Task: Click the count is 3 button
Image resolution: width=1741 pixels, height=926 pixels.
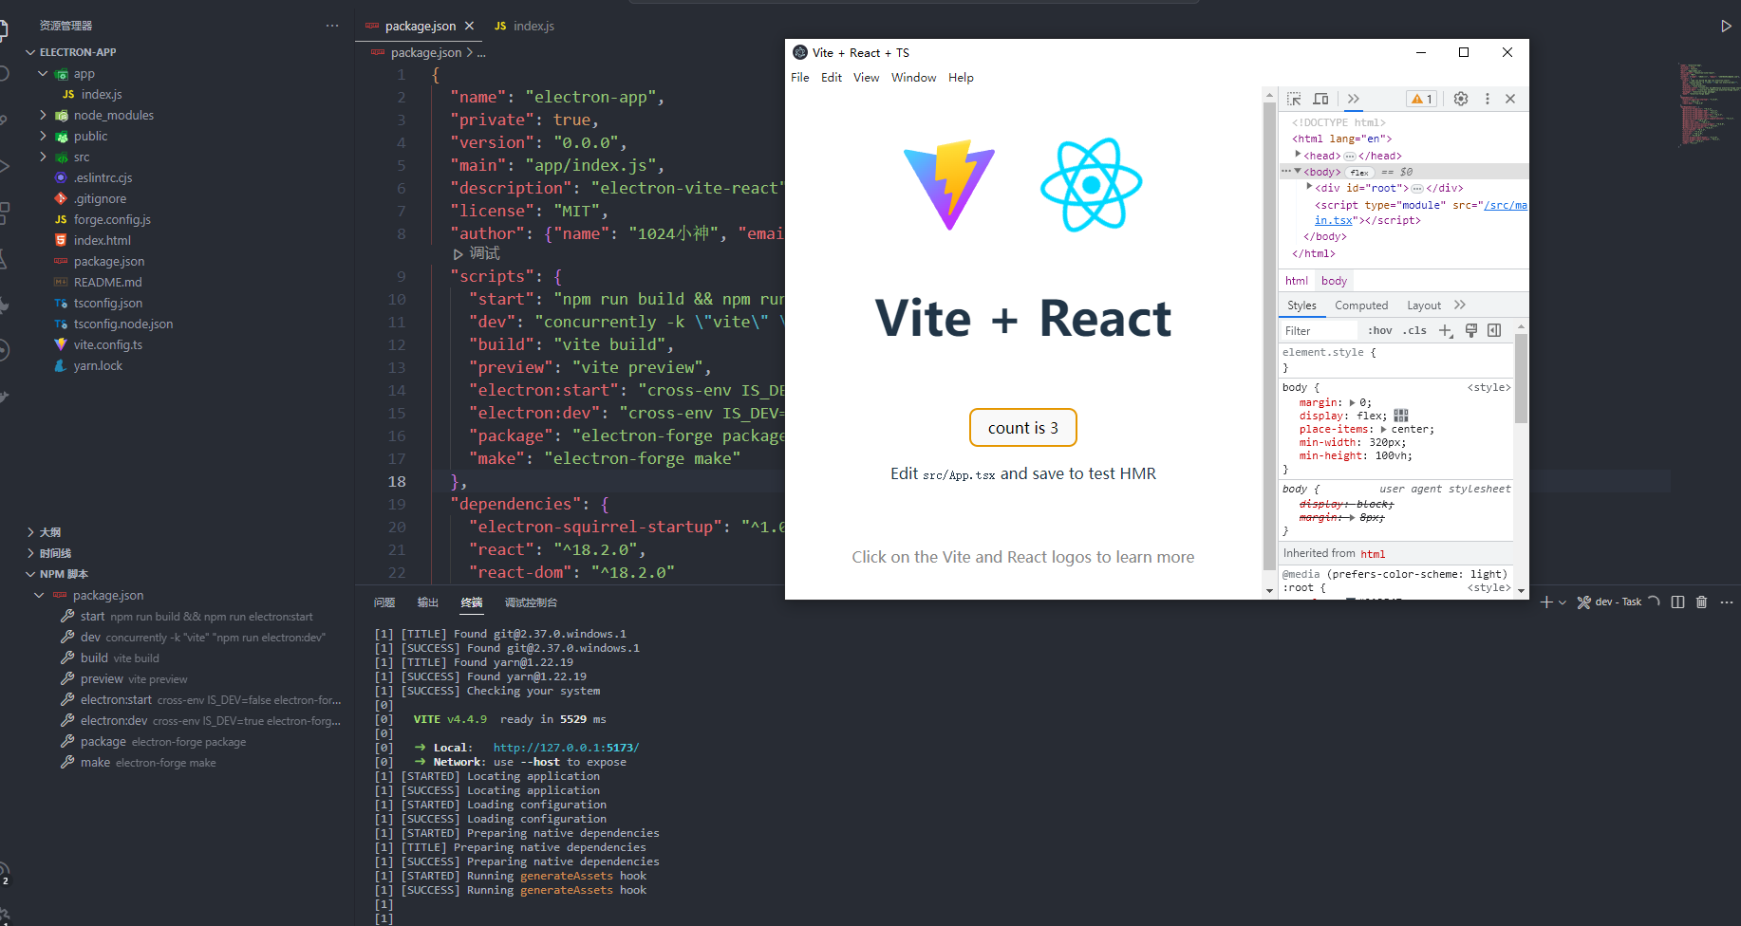Action: click(x=1022, y=427)
